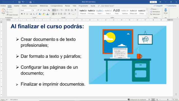Image resolution: width=179 pixels, height=101 pixels.
Task: Switch to web layout view in status bar
Action: pyautogui.click(x=157, y=100)
